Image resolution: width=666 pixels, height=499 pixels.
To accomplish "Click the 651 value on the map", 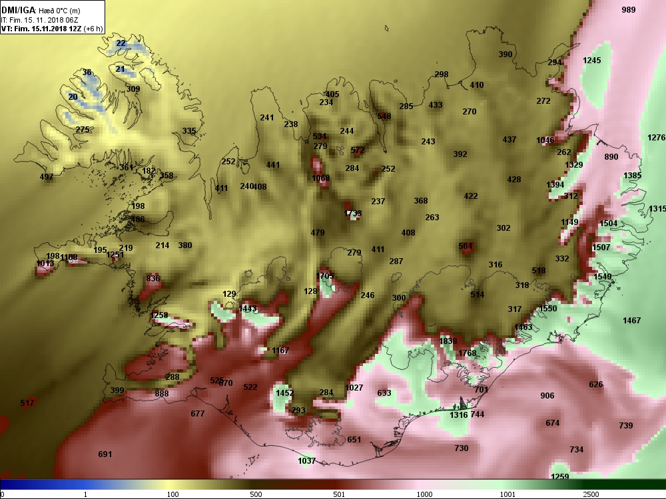I will tap(354, 440).
